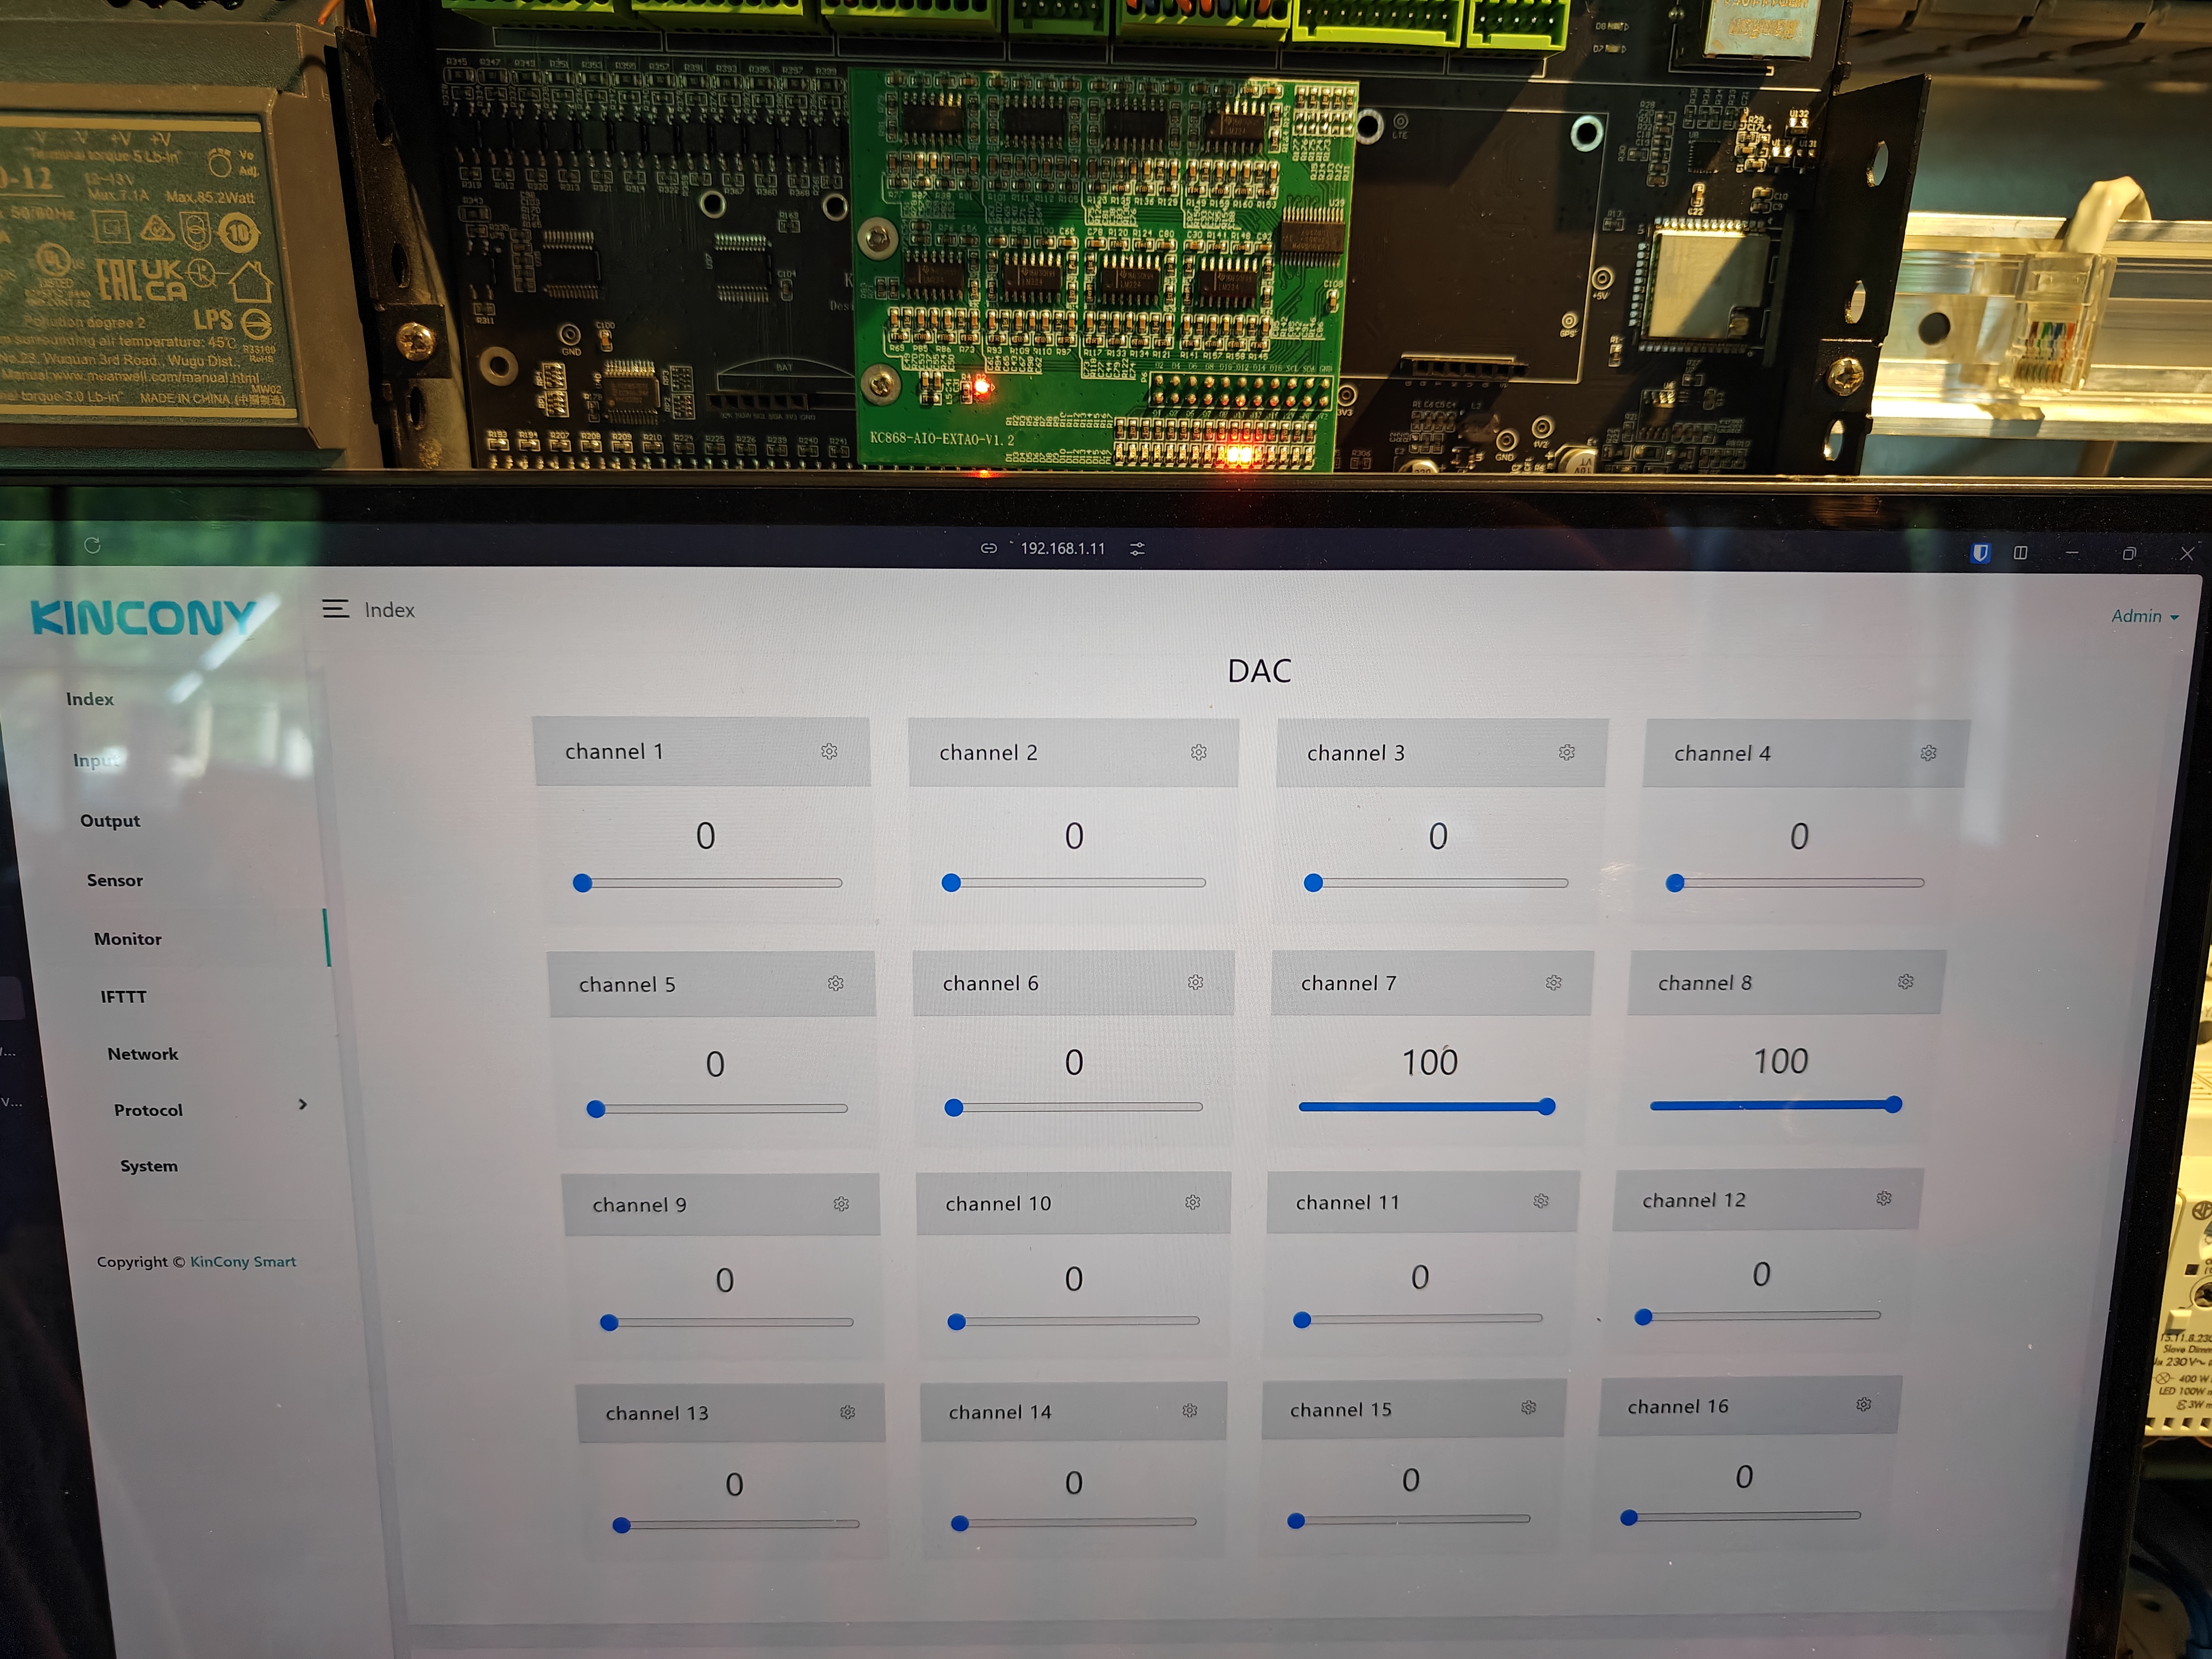Toggle browser side panel icon
This screenshot has height=1659, width=2212.
pos(2020,552)
